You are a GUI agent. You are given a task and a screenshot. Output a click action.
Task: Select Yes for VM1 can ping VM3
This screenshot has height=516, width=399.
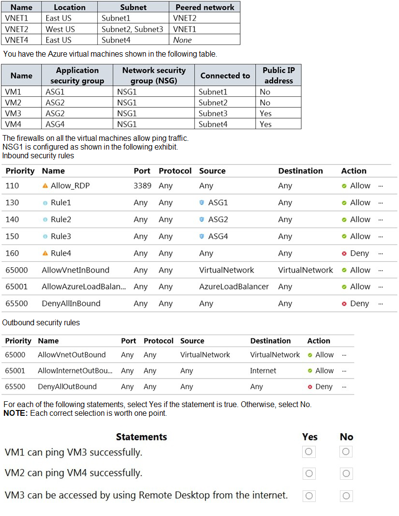308,452
